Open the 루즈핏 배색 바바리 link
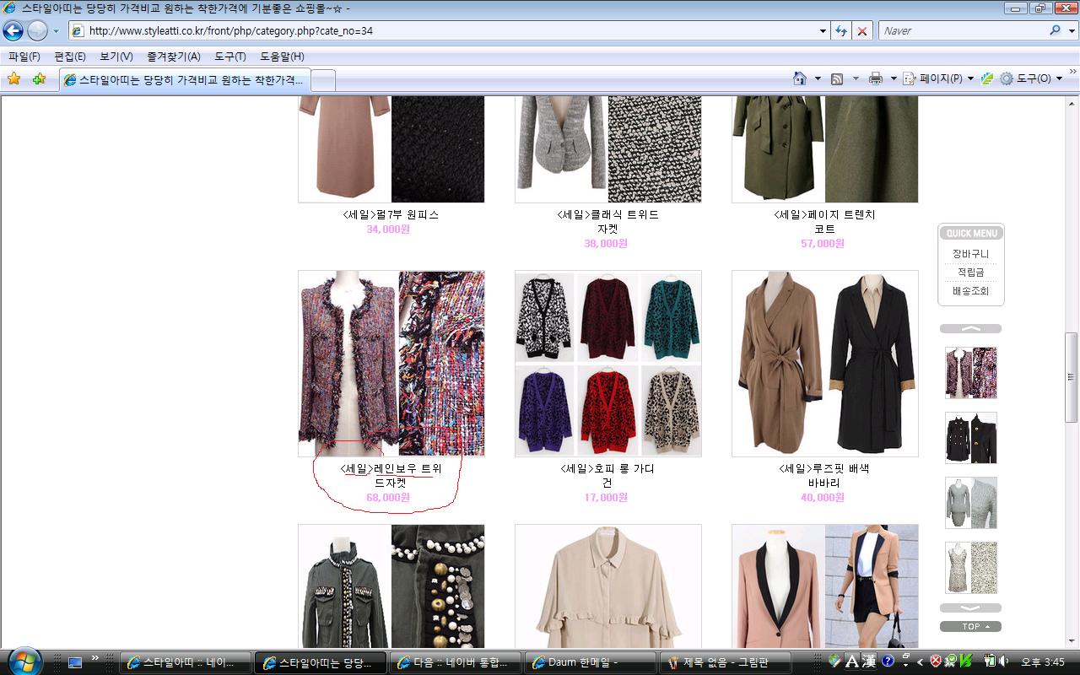Image resolution: width=1080 pixels, height=675 pixels. [x=824, y=476]
